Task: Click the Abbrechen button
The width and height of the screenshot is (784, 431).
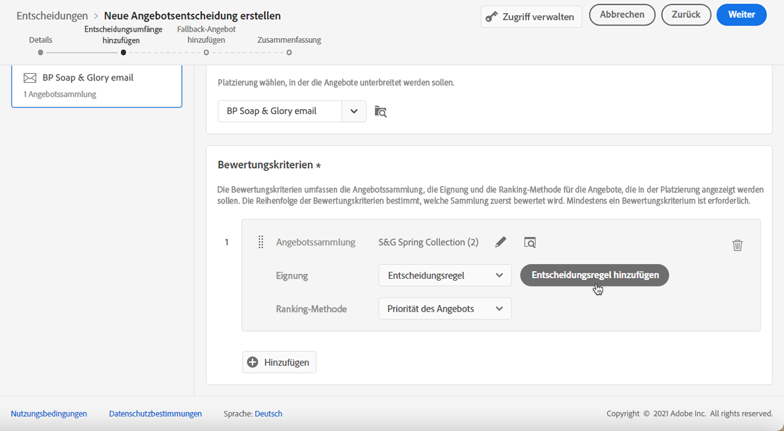Action: (622, 15)
